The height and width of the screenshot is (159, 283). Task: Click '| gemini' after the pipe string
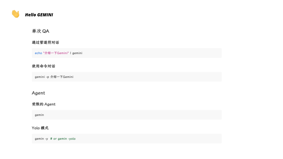(76, 53)
